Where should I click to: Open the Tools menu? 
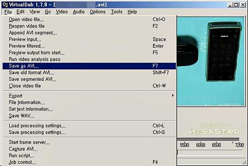pyautogui.click(x=117, y=12)
